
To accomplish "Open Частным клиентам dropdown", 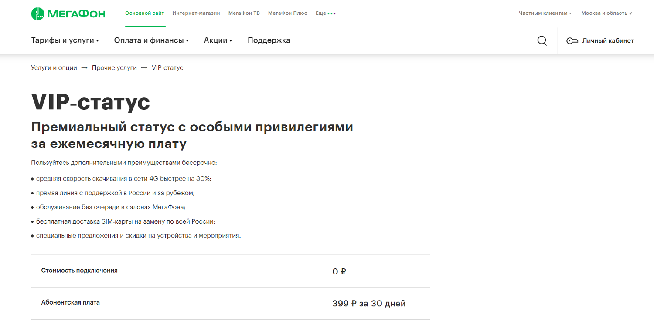I will click(545, 13).
